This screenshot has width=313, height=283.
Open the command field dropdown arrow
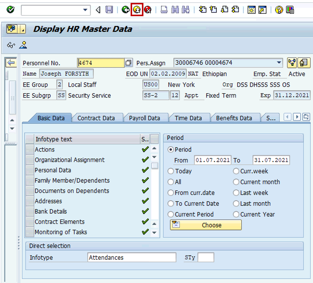point(86,10)
